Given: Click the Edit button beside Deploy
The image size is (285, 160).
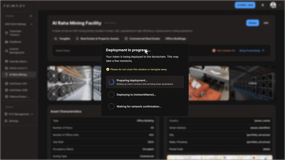Looking at the screenshot, I should coord(266,23).
